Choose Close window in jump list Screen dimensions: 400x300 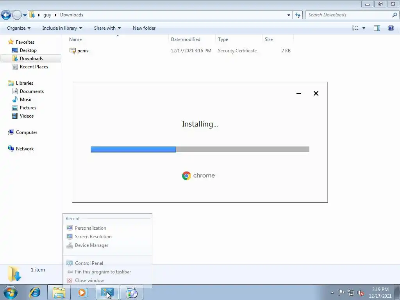tap(89, 280)
